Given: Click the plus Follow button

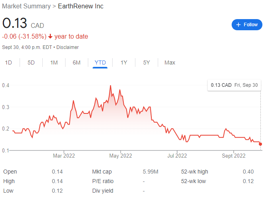Looking at the screenshot, I should [247, 25].
